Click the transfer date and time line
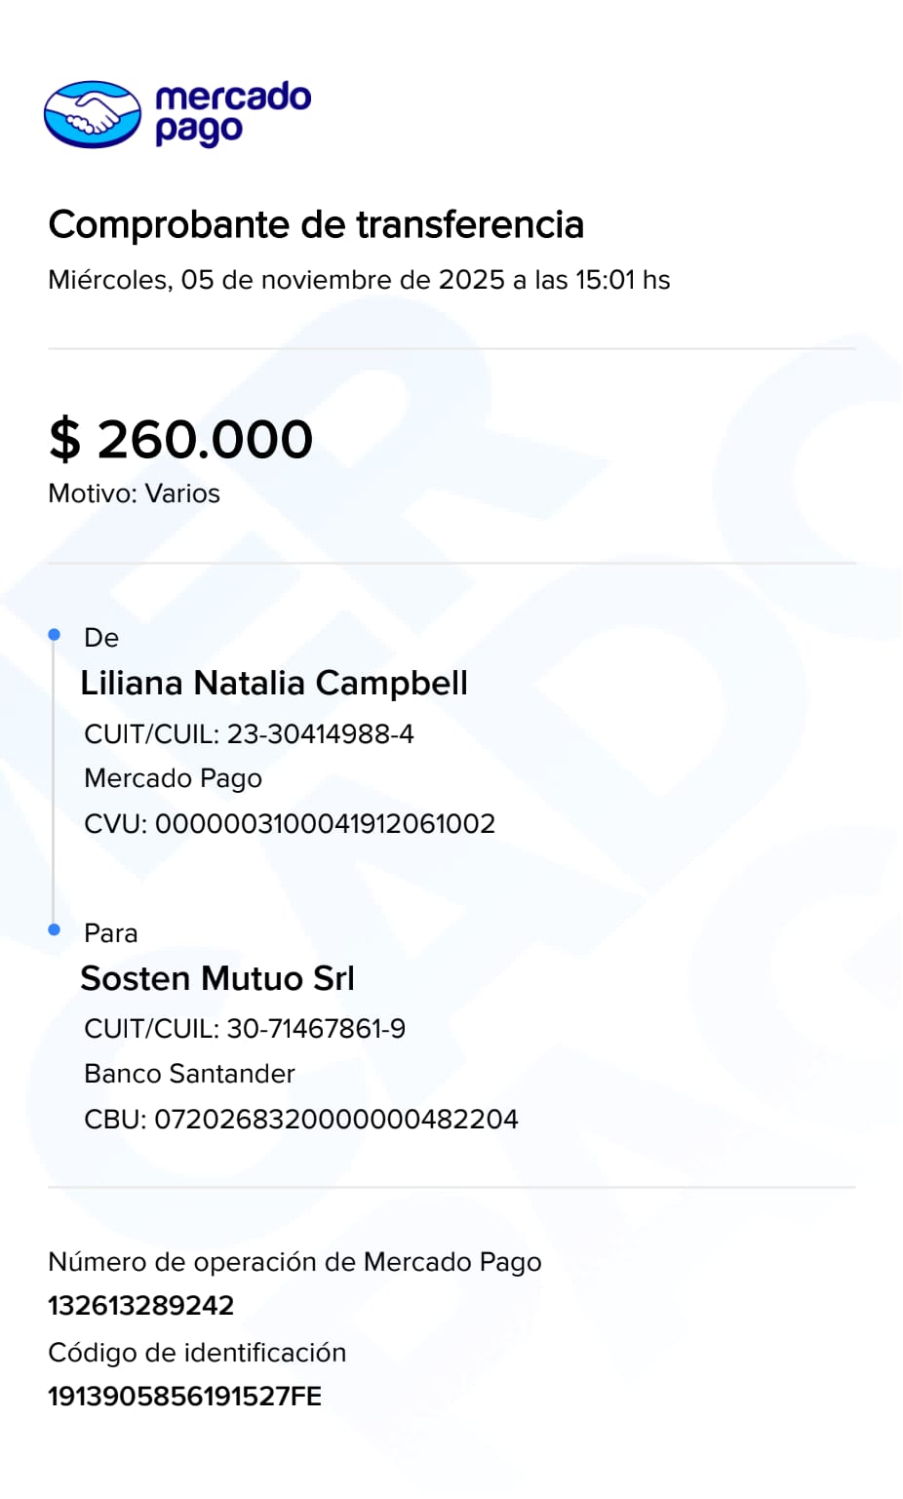This screenshot has width=903, height=1499. click(359, 280)
